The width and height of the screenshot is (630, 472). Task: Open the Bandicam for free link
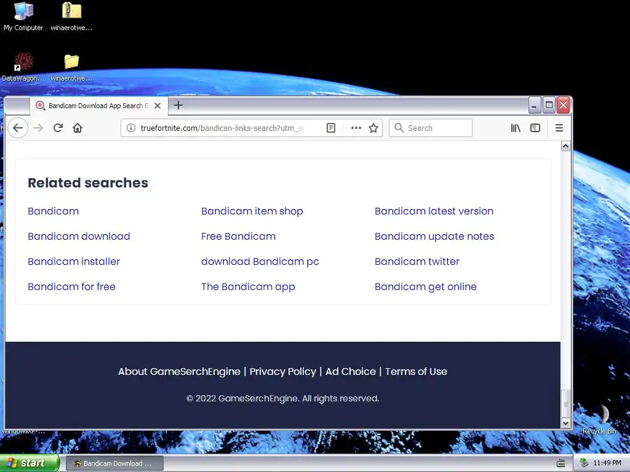coord(71,287)
